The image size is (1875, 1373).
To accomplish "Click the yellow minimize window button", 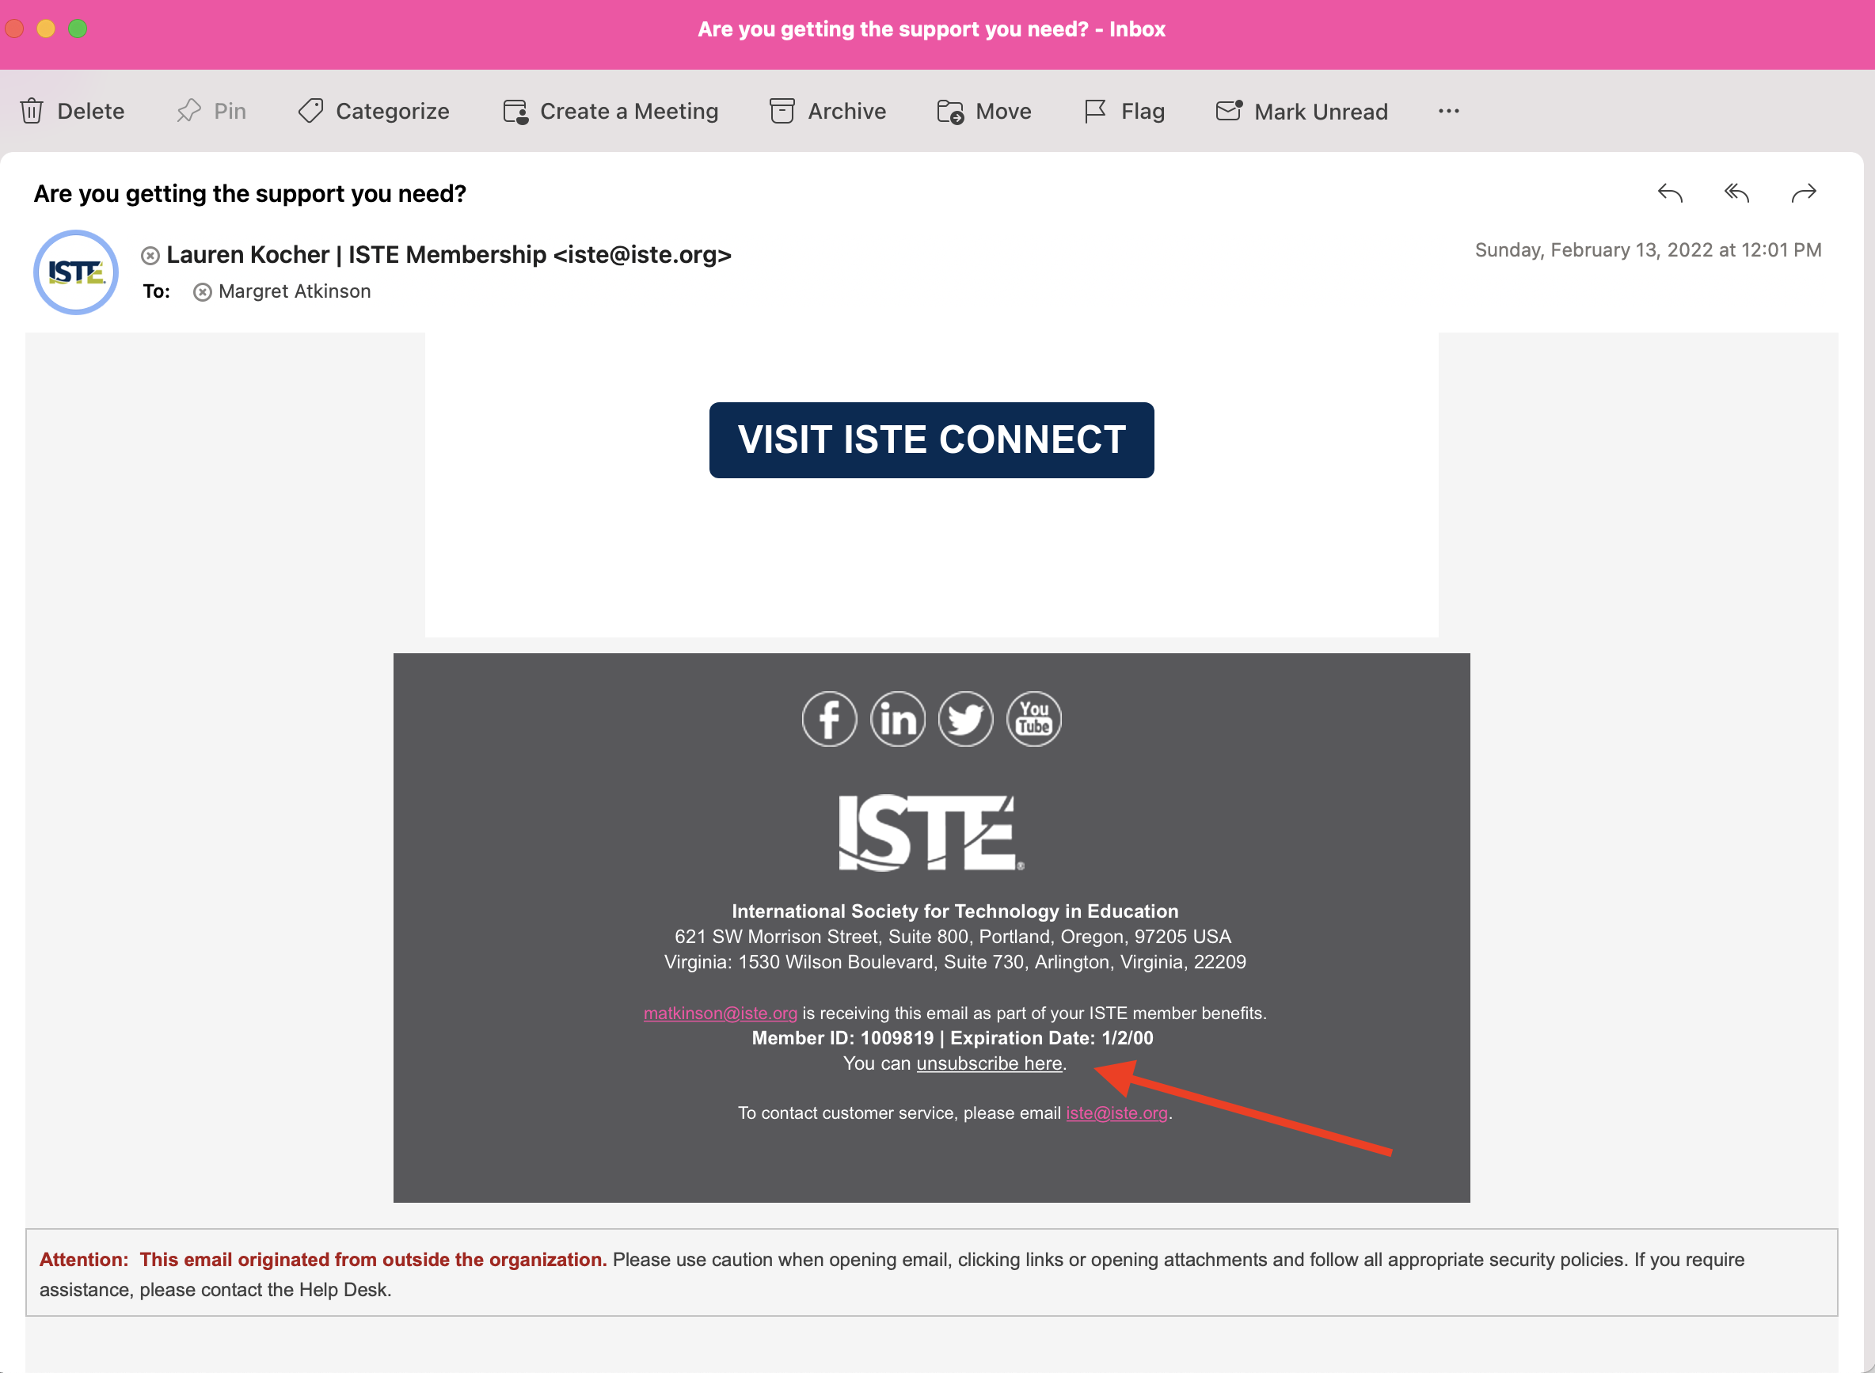I will pos(46,29).
